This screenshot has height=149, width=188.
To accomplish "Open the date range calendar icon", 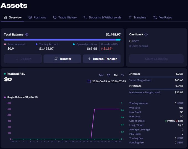I will coord(89,81).
